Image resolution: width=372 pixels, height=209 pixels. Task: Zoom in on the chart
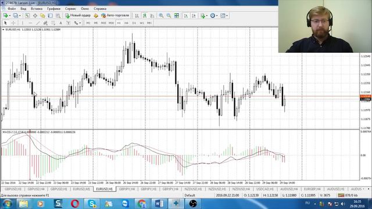coord(161,16)
